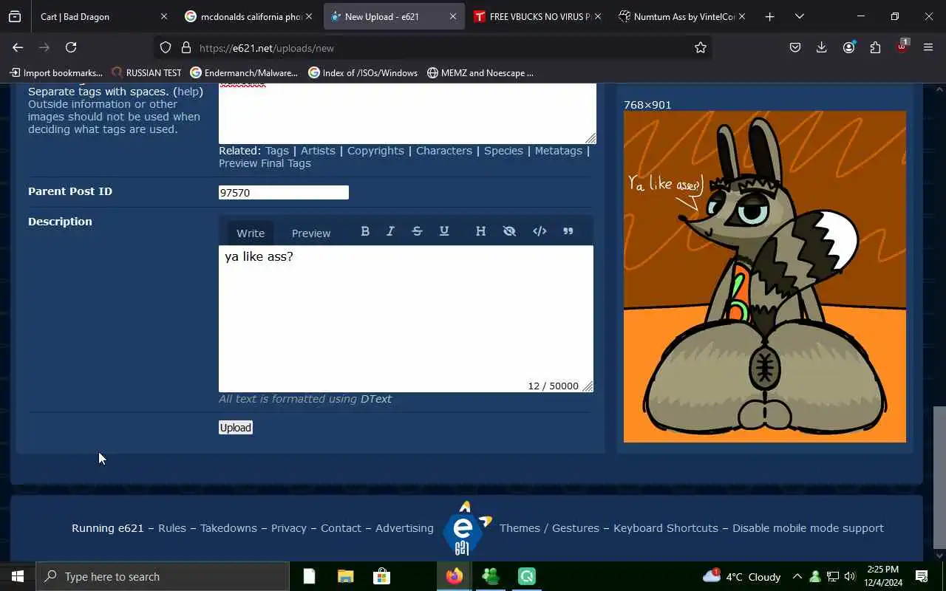Apply italic formatting in description editor
The height and width of the screenshot is (591, 946).
[390, 231]
